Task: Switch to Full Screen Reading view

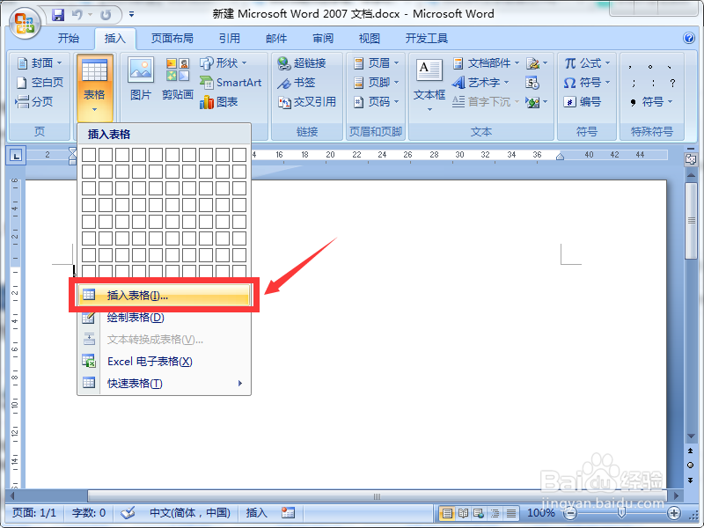Action: [x=463, y=513]
